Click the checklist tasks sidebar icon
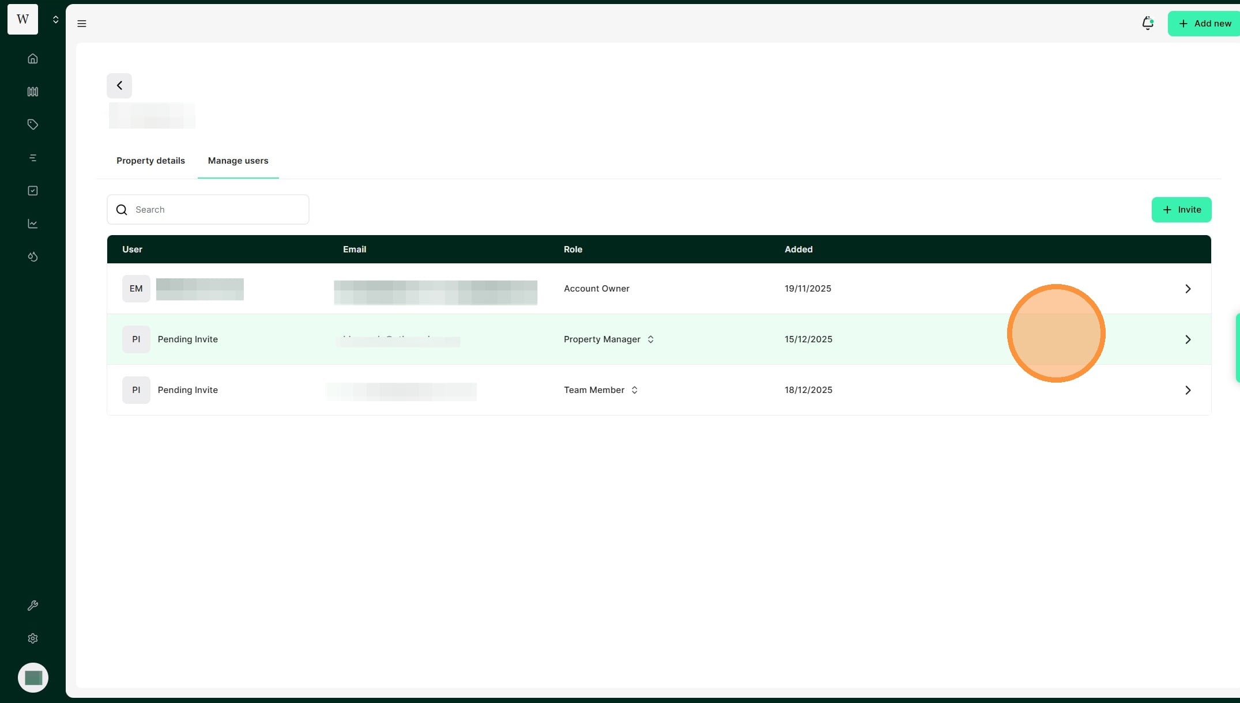The image size is (1240, 703). click(33, 191)
